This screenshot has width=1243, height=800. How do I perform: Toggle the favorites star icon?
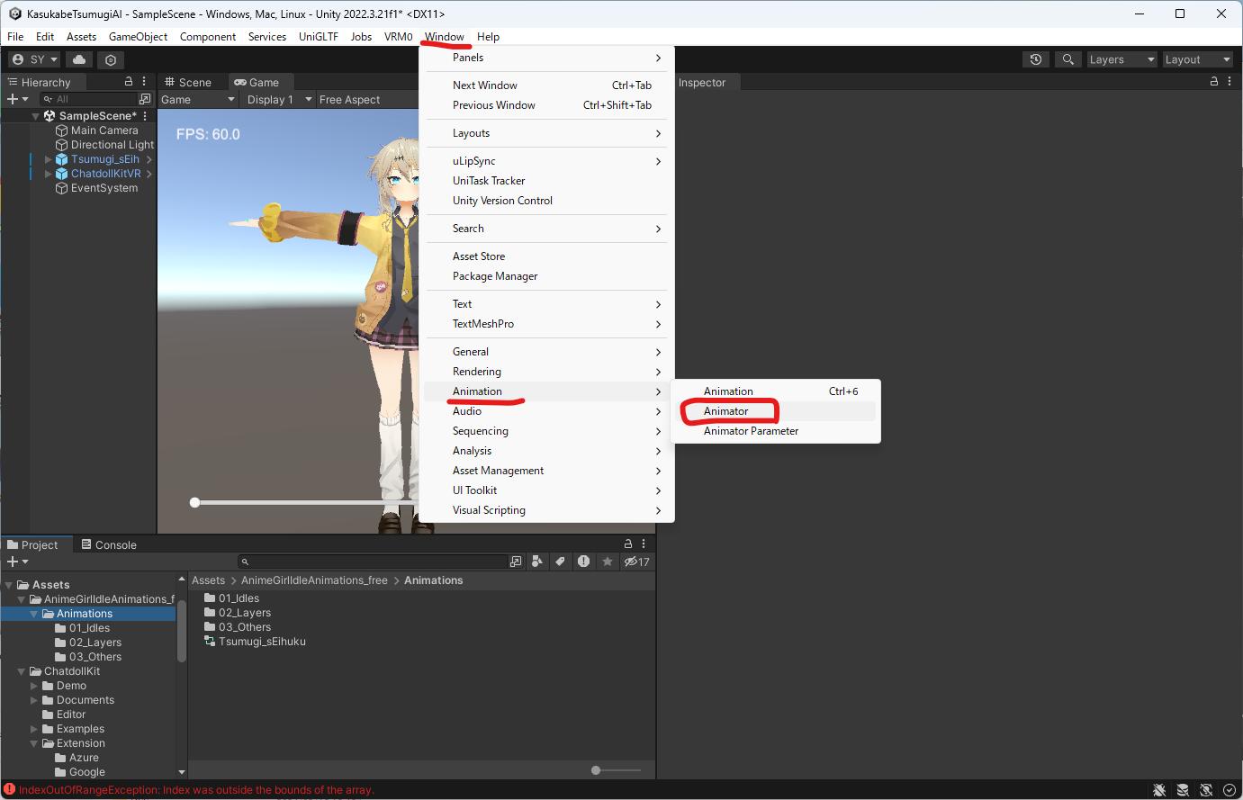pyautogui.click(x=608, y=562)
